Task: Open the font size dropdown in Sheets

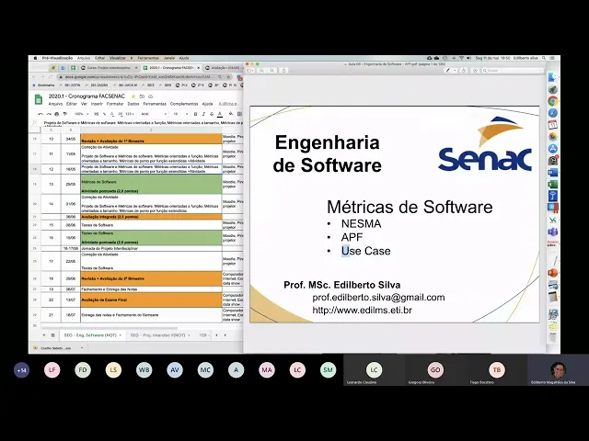Action: pos(180,114)
